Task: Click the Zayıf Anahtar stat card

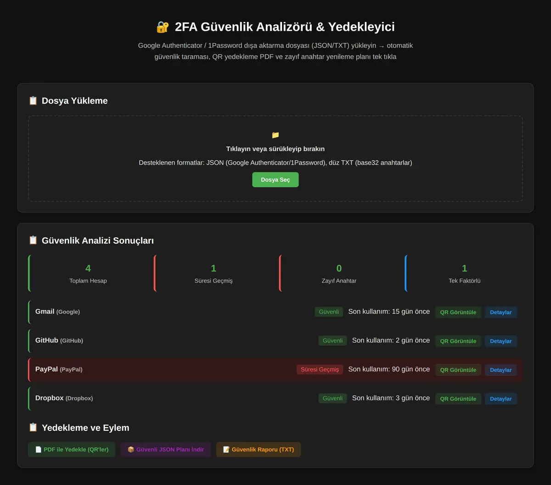Action: (x=338, y=273)
